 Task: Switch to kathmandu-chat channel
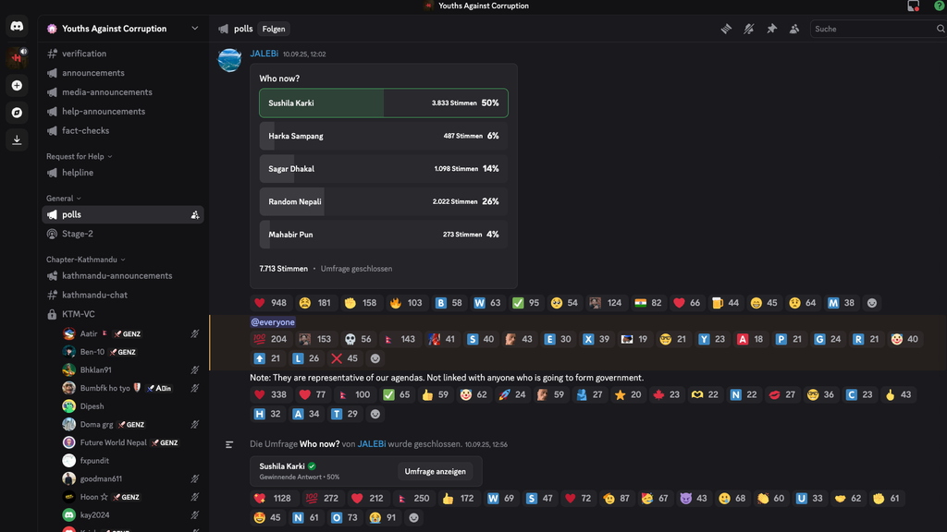click(94, 295)
